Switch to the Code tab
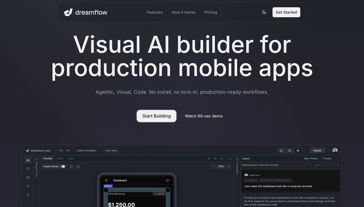This screenshot has height=207, width=364. coord(60,158)
